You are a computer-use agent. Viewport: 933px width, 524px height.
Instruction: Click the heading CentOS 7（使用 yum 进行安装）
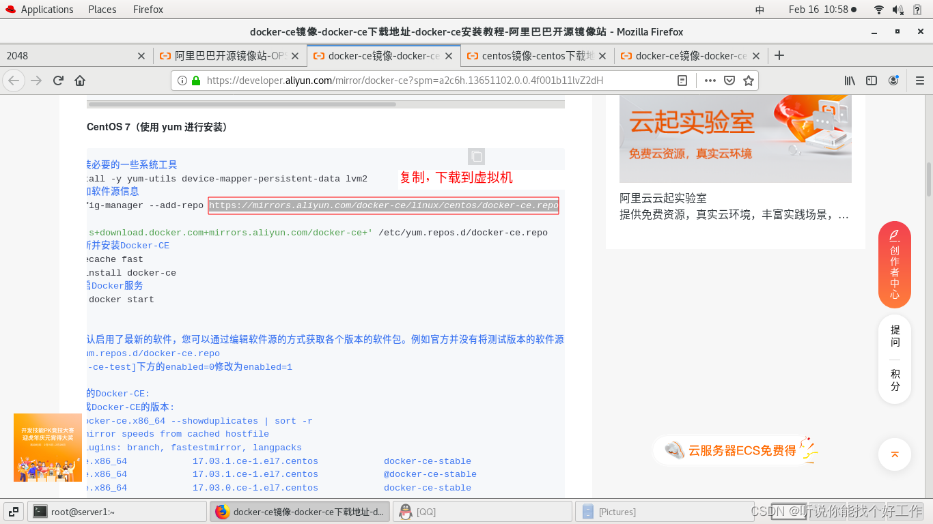pos(157,127)
